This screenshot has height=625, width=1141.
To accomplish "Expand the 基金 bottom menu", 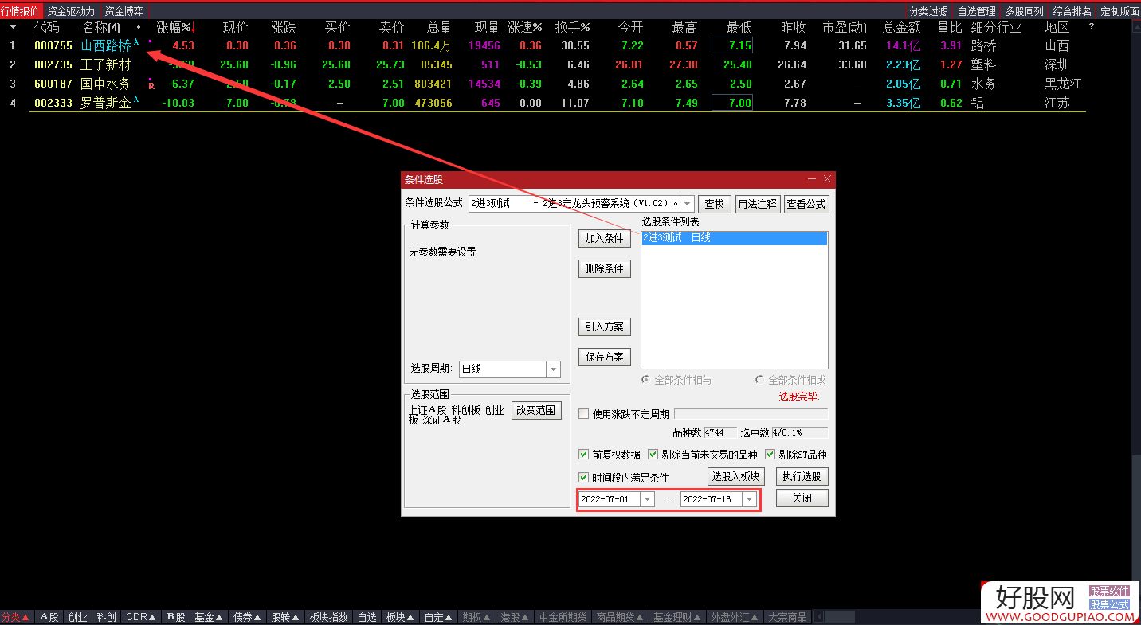I will 209,617.
